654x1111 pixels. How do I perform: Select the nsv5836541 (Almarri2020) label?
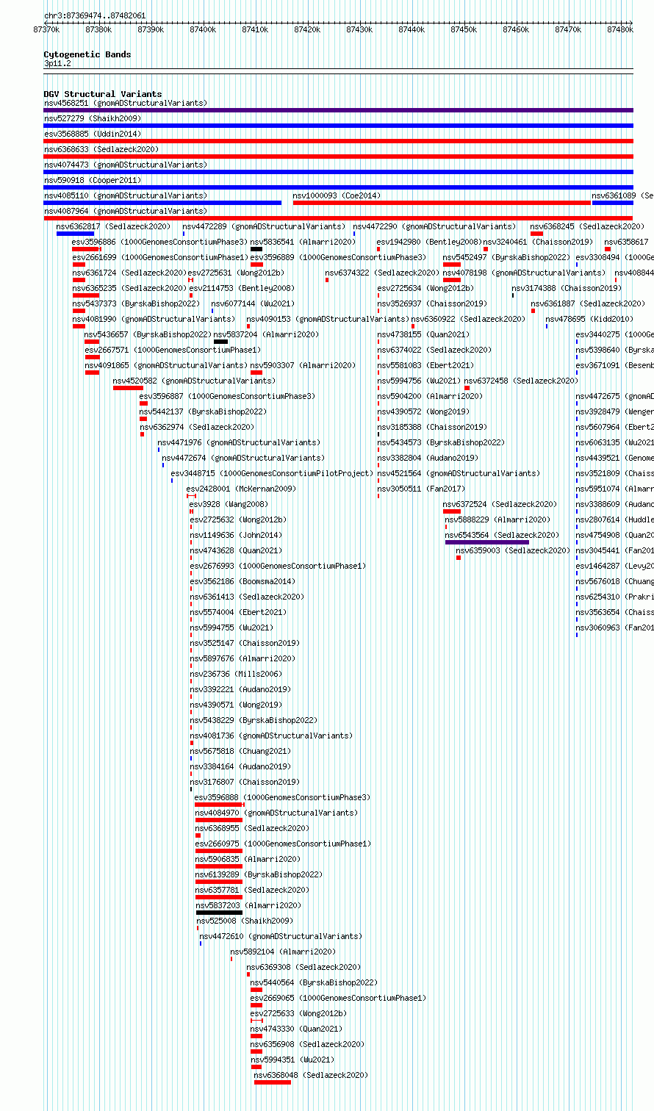pos(303,242)
